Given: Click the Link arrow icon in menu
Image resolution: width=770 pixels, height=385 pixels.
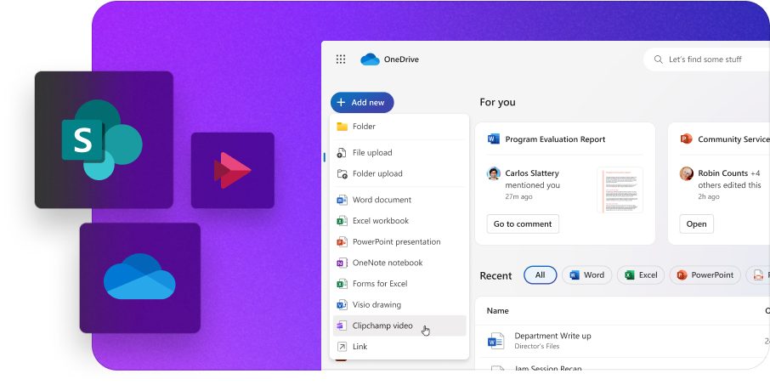Looking at the screenshot, I should coord(343,347).
